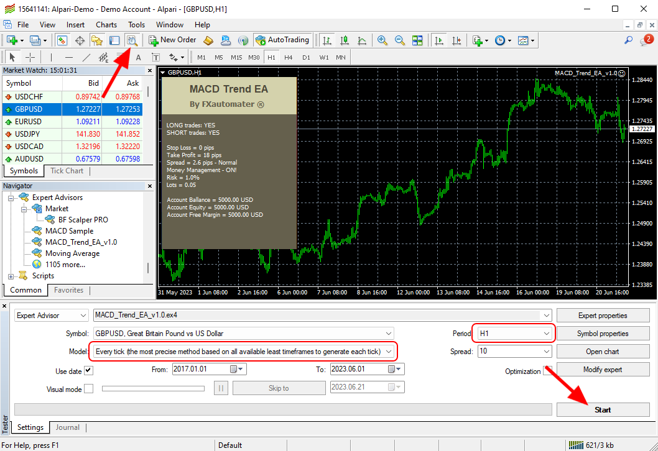Viewport: 658px width, 451px height.
Task: Open the Spread 10 dropdown
Action: [514, 351]
